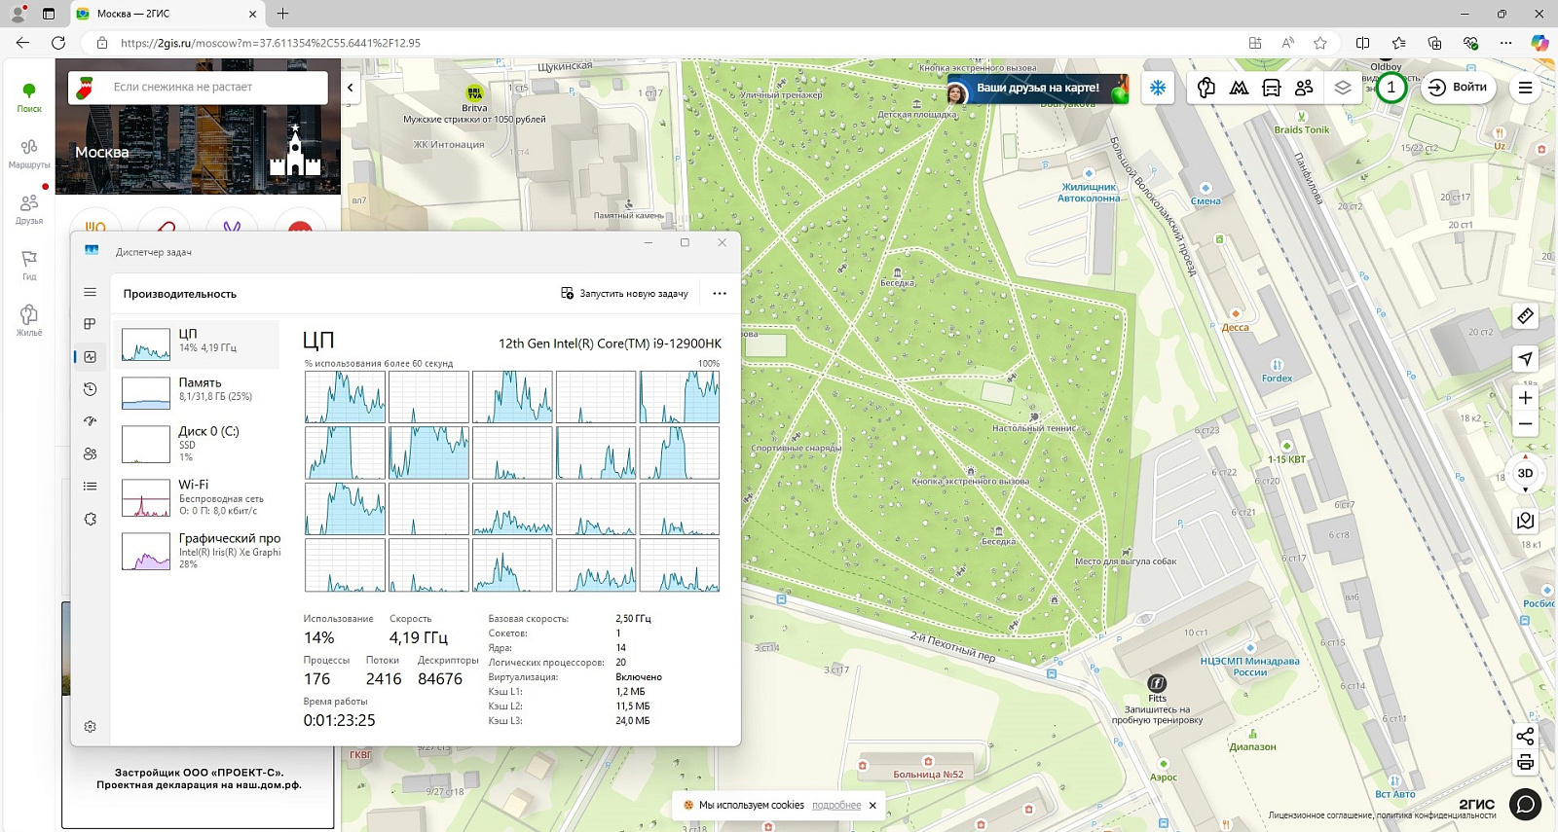Open Edge read aloud icon
Image resolution: width=1558 pixels, height=832 pixels.
pos(1288,43)
